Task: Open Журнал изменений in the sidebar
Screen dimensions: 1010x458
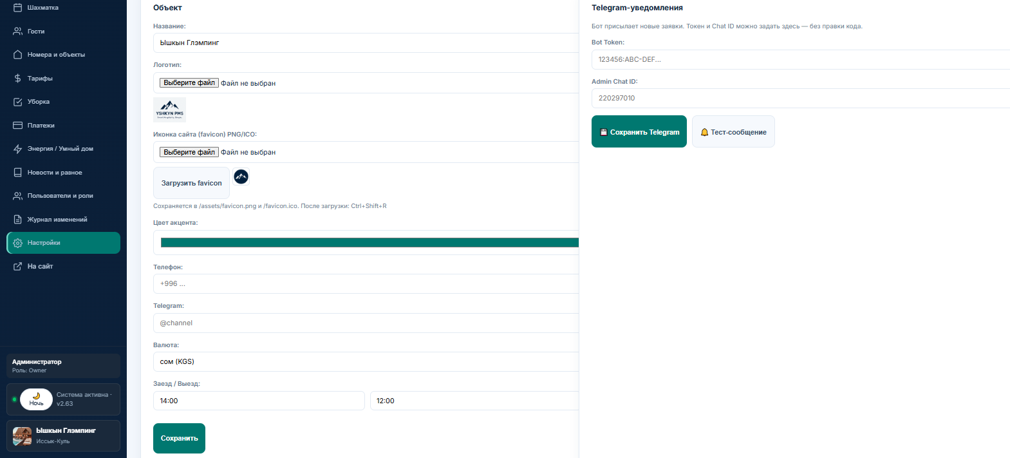Action: (63, 219)
